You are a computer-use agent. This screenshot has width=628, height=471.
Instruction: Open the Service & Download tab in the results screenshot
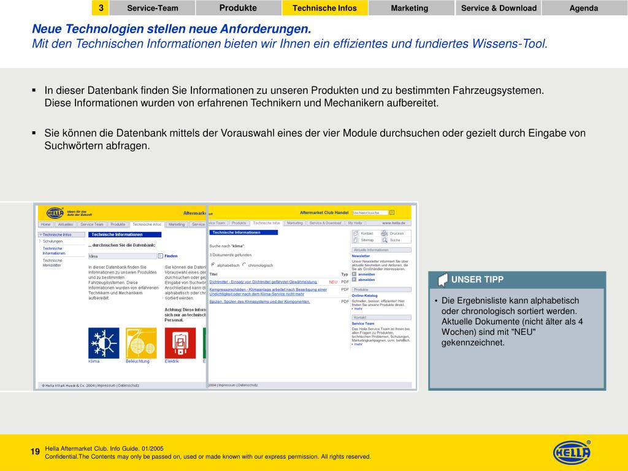325,223
